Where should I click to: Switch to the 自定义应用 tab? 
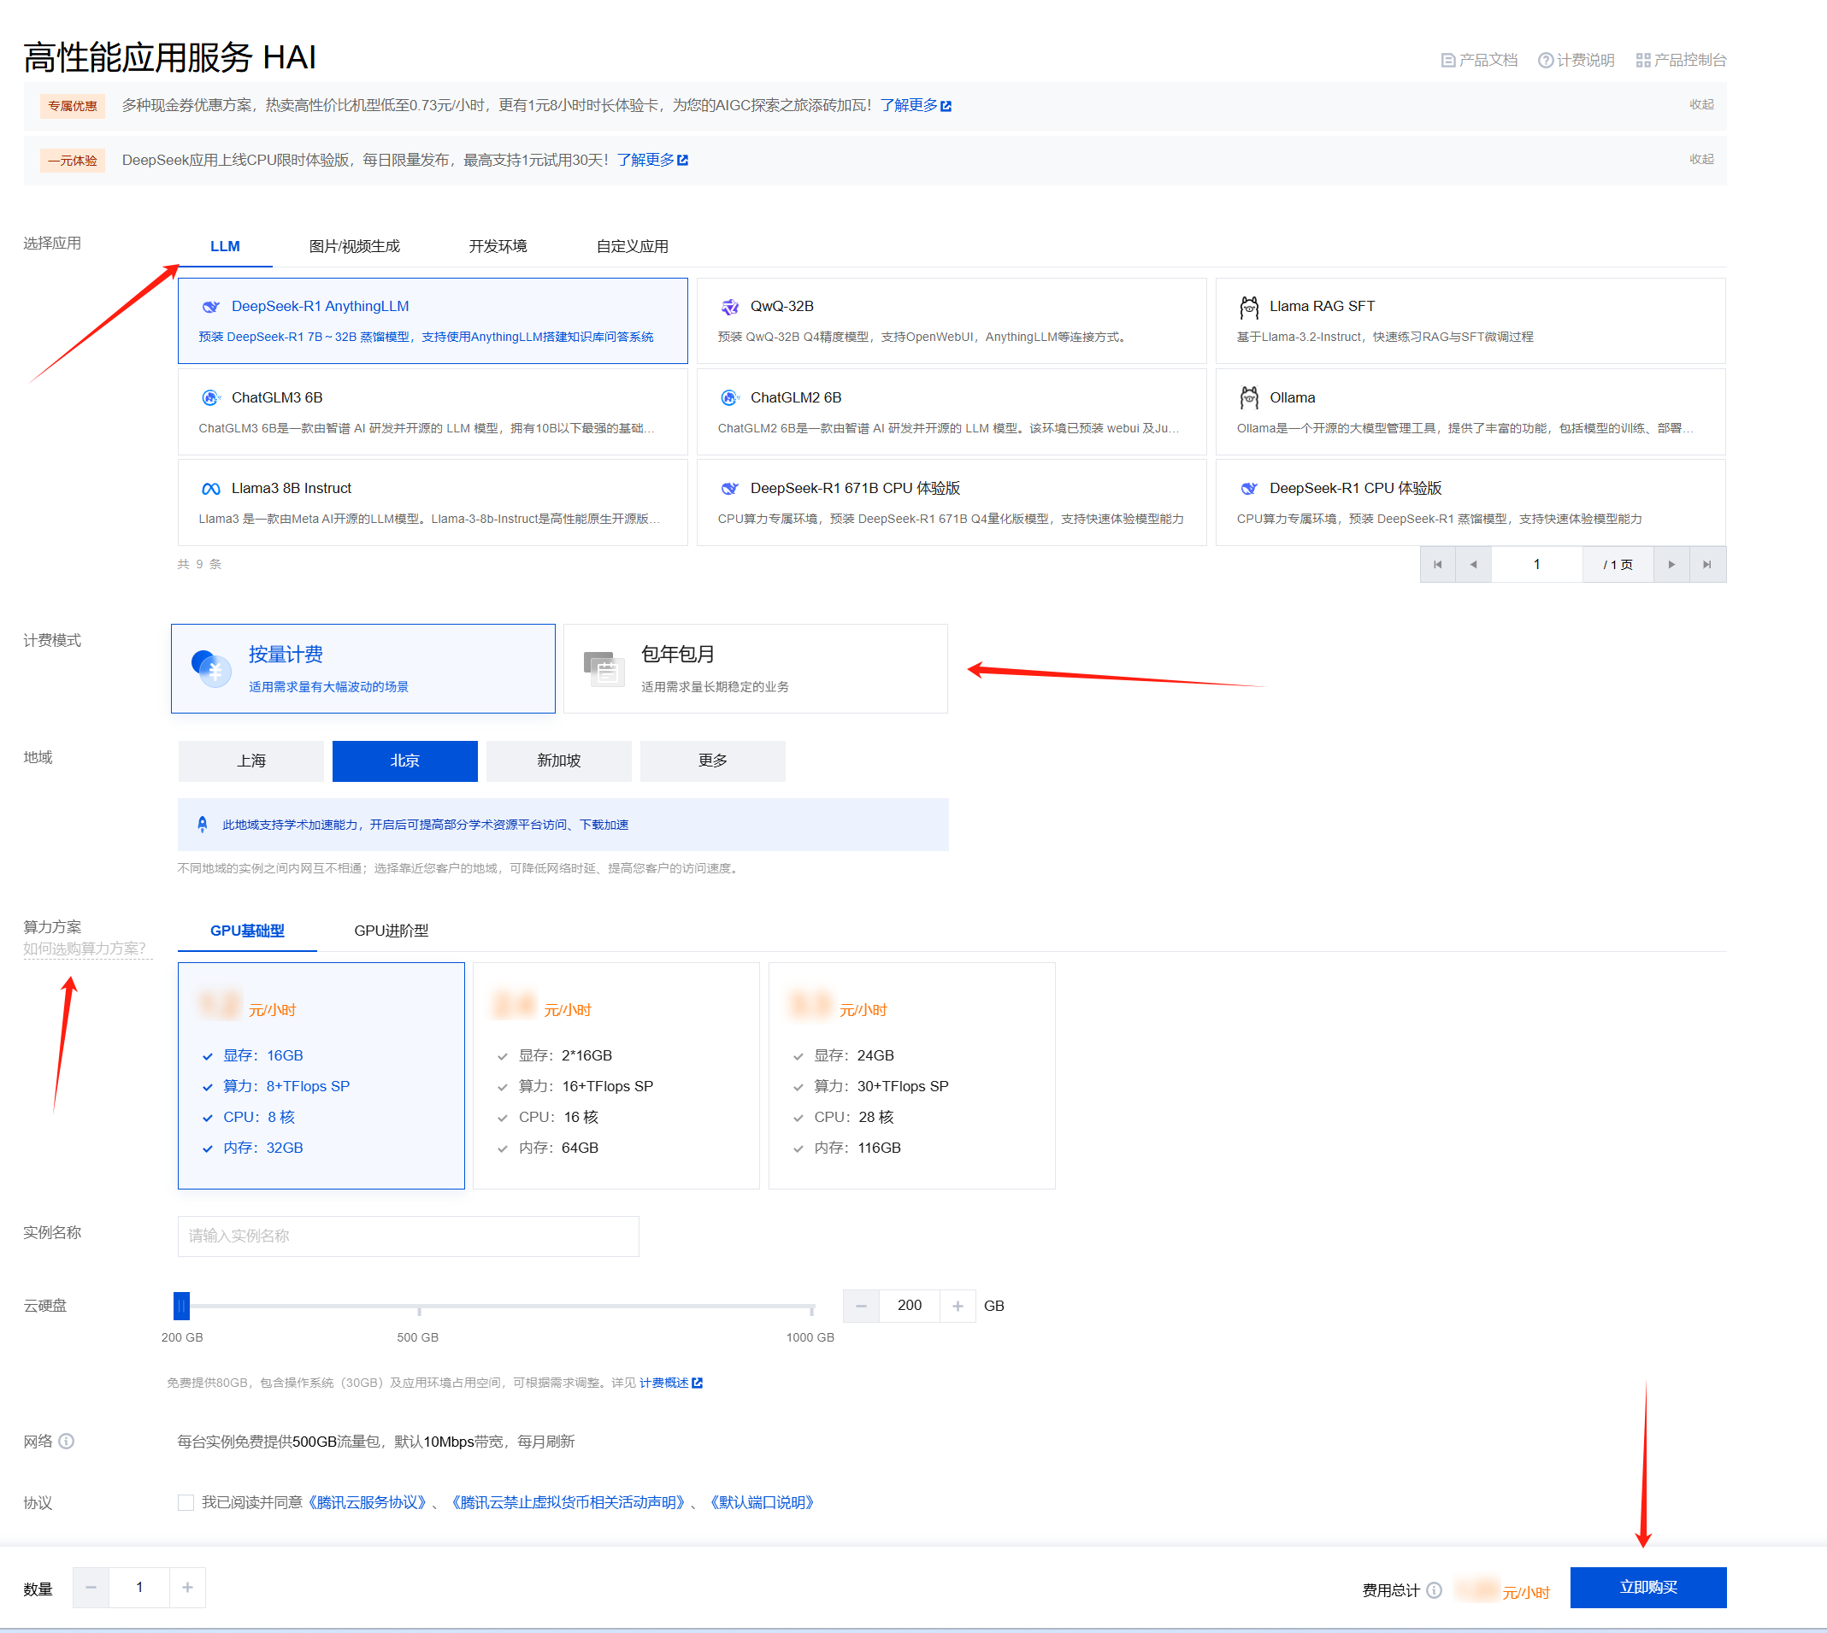pos(632,247)
